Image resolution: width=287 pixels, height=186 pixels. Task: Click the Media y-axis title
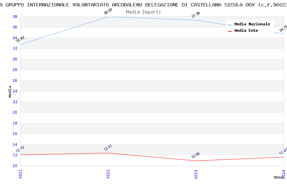[10, 91]
